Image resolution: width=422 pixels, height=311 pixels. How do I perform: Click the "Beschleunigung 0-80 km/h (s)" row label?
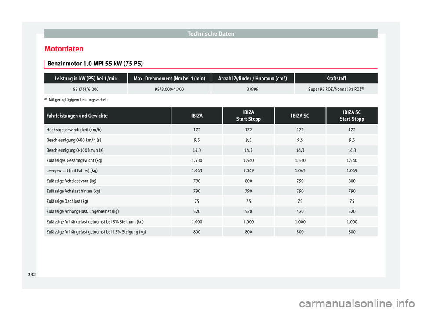[x=74, y=140]
